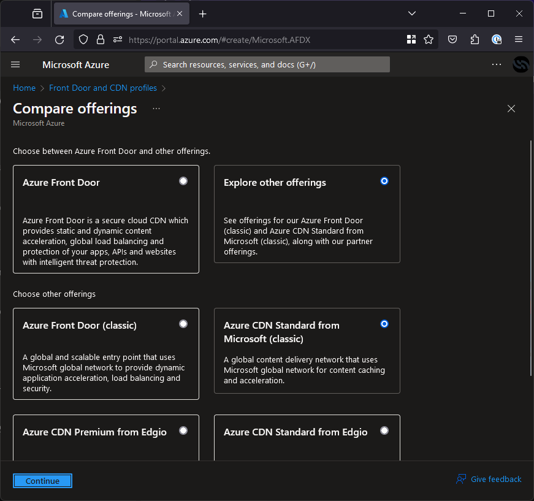Bookmark this page with star icon

(x=429, y=39)
